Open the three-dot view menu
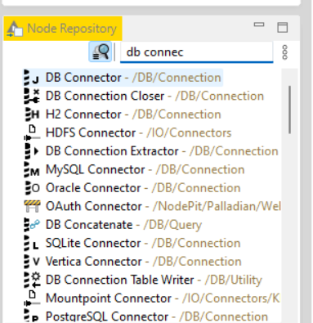The width and height of the screenshot is (313, 323). click(x=284, y=52)
